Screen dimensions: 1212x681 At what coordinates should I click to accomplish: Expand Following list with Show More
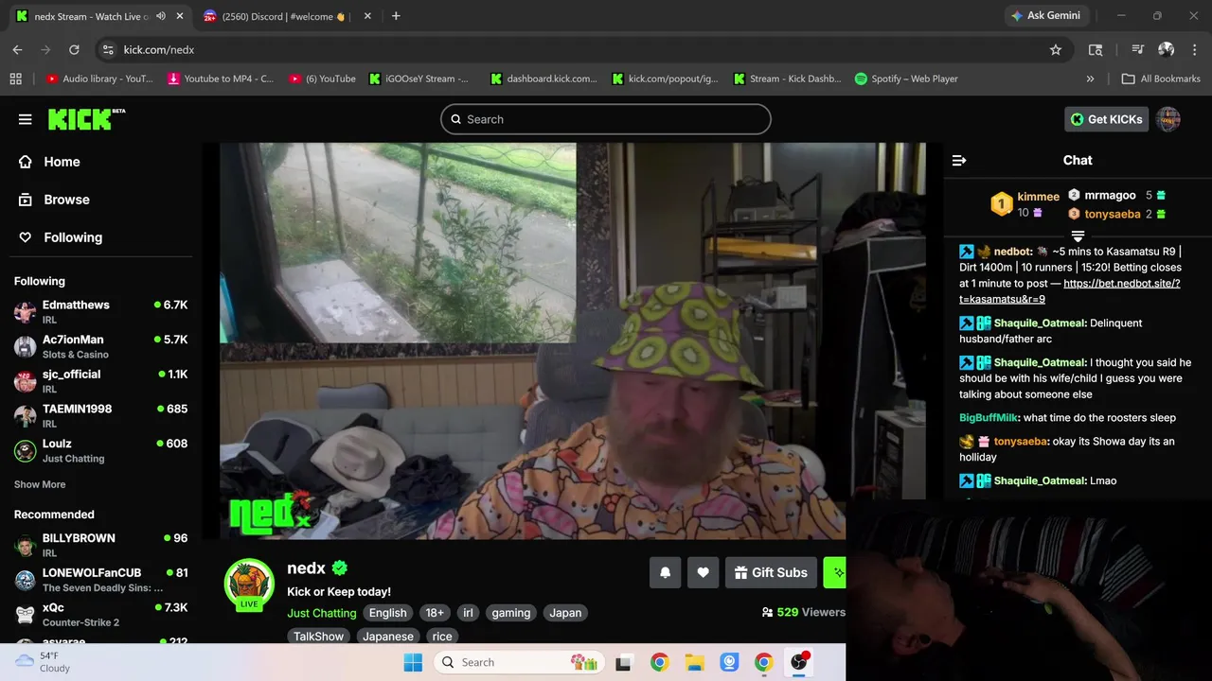coord(40,484)
